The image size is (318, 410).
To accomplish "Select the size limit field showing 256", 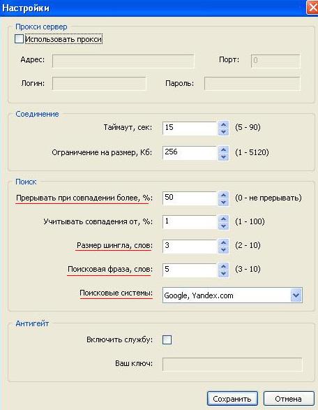I will click(x=190, y=153).
